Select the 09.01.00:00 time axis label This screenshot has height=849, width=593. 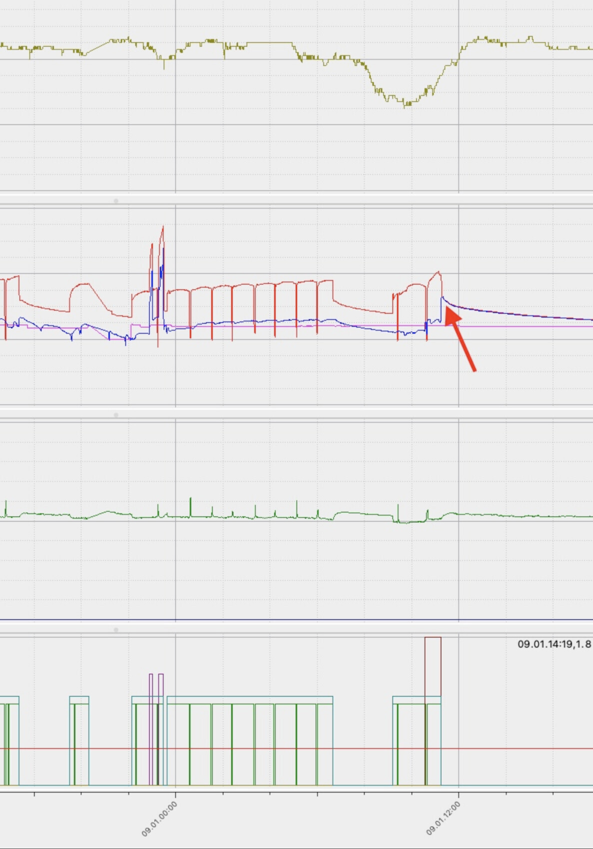tap(159, 819)
